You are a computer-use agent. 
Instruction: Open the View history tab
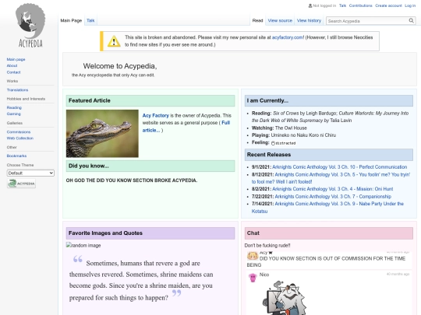point(309,21)
